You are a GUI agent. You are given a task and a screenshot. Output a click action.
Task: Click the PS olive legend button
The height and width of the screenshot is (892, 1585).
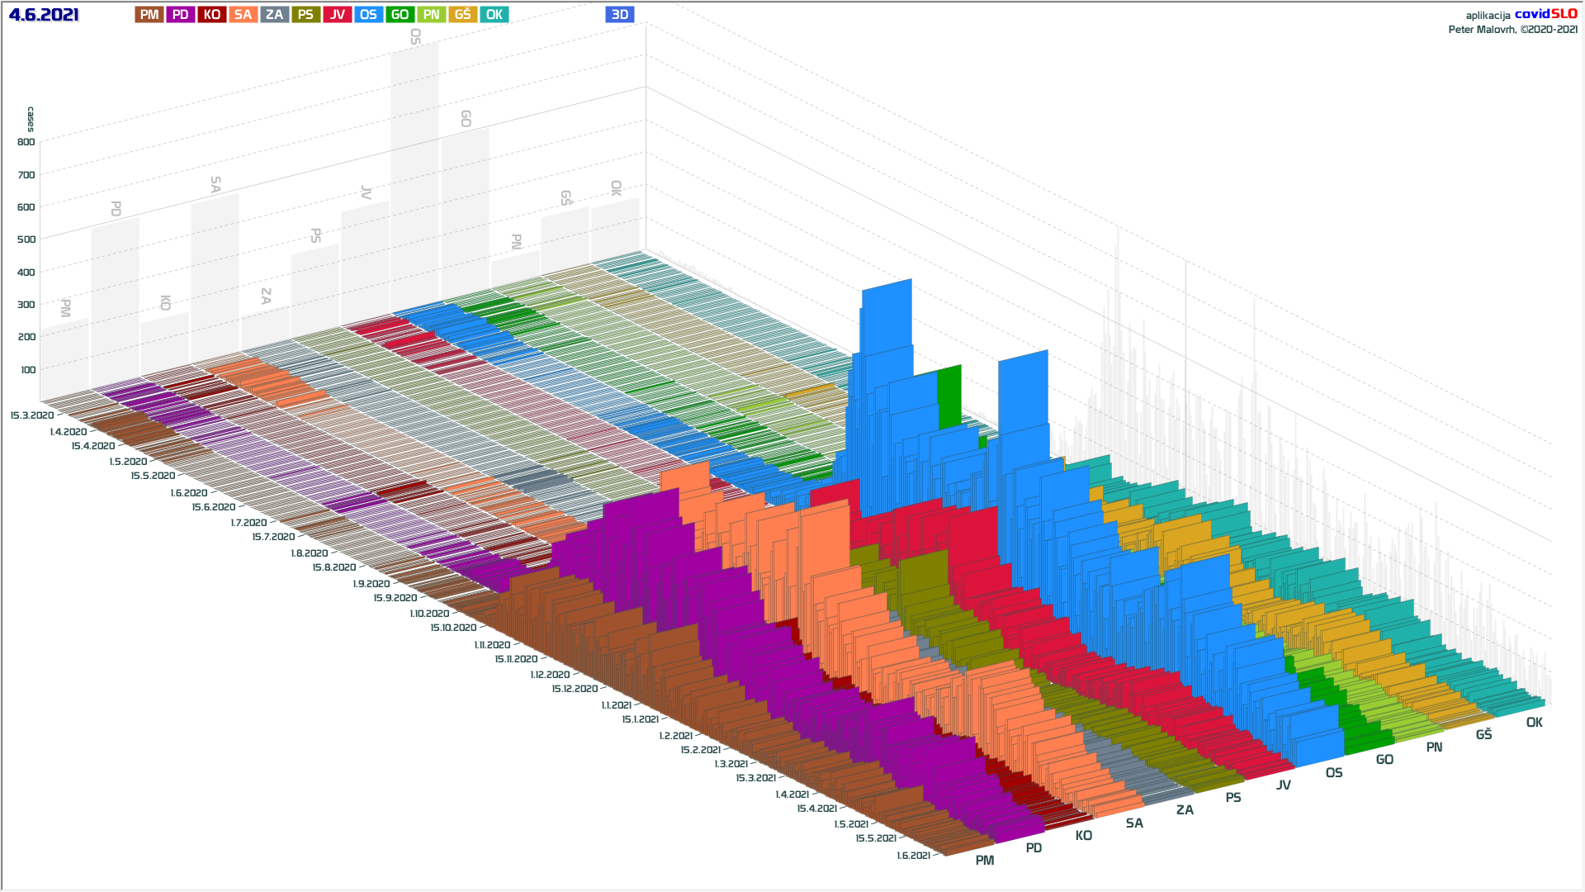[305, 14]
